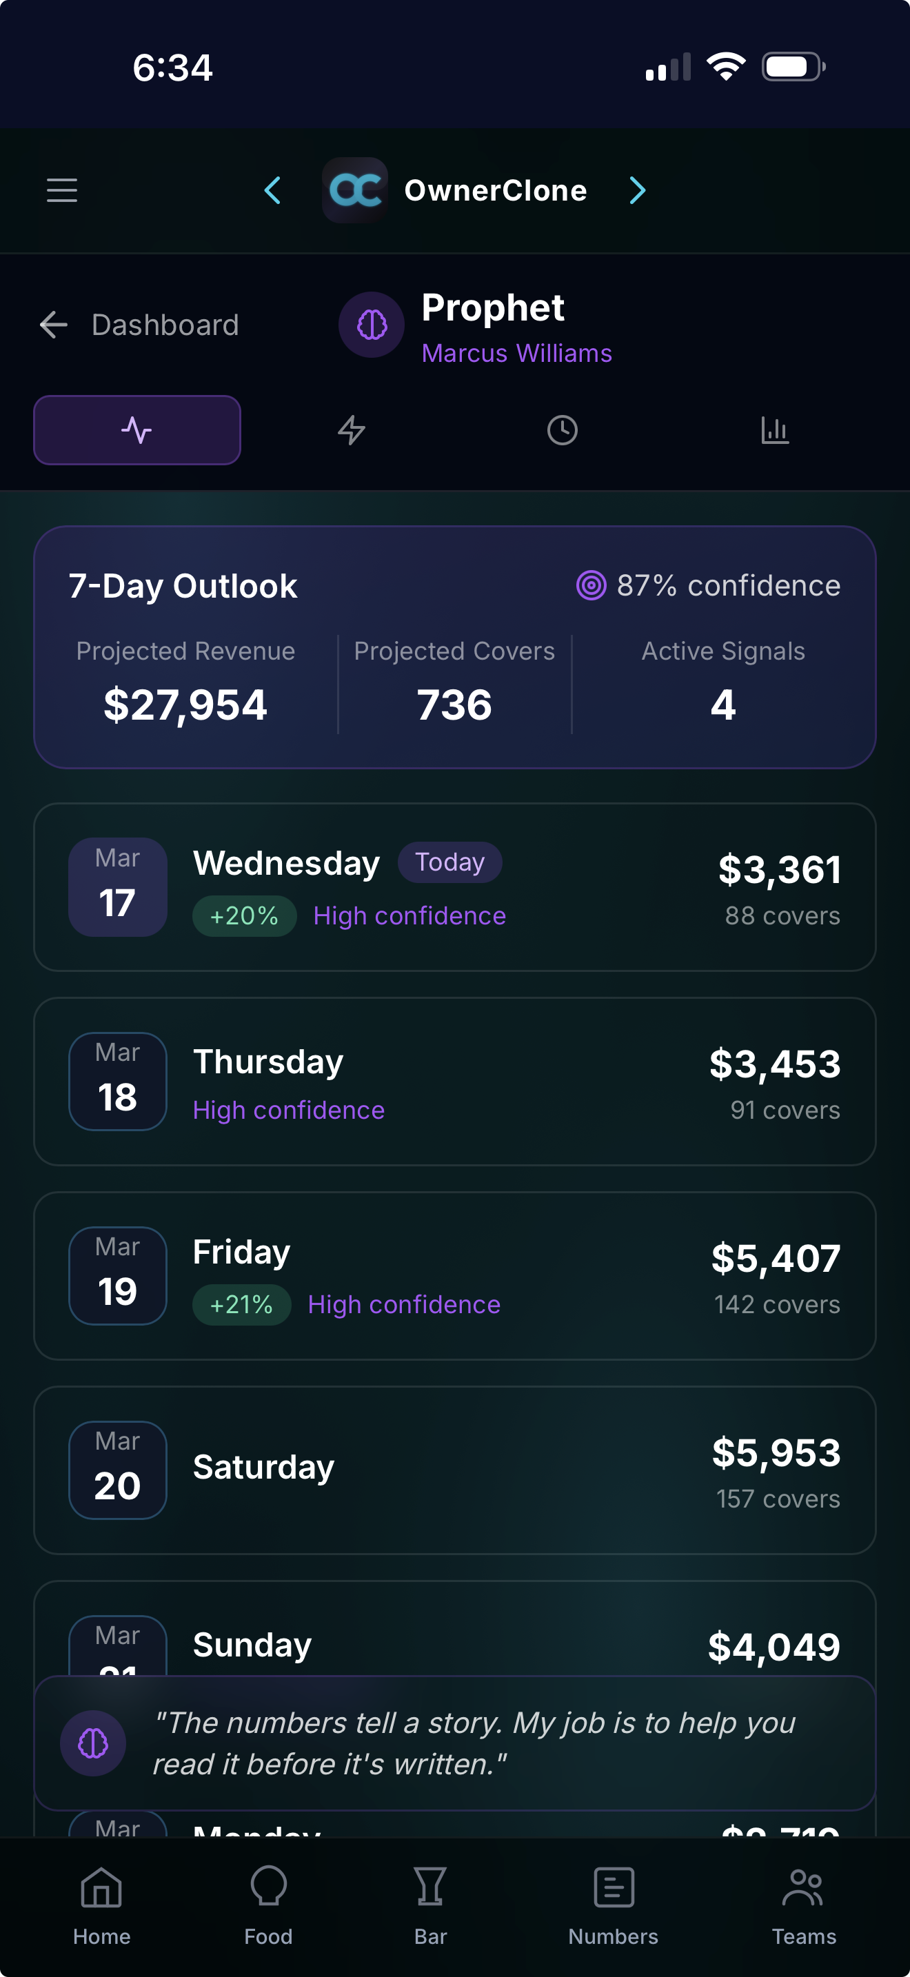The height and width of the screenshot is (1977, 910).
Task: Tap the Prophet brain avatar icon
Action: pyautogui.click(x=372, y=325)
